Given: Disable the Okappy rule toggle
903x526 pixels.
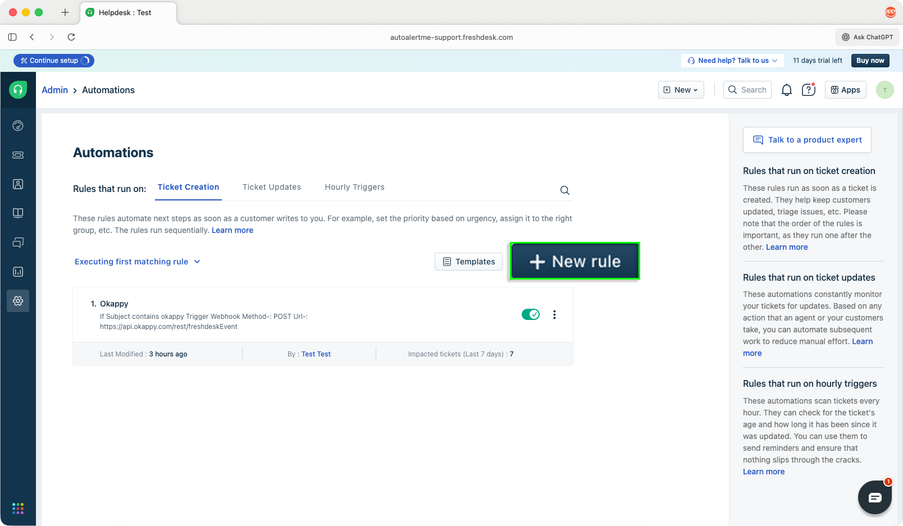Looking at the screenshot, I should (531, 314).
